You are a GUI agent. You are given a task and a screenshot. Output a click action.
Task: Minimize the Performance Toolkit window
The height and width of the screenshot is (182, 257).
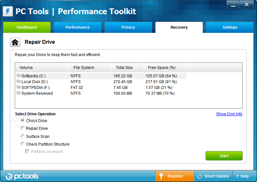coord(233,5)
